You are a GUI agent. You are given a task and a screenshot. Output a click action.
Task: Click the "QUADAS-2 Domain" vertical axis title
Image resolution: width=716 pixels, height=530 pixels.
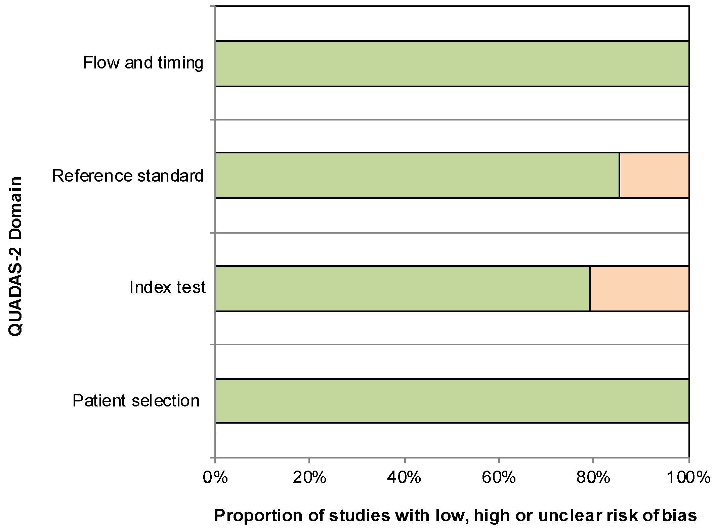click(15, 256)
